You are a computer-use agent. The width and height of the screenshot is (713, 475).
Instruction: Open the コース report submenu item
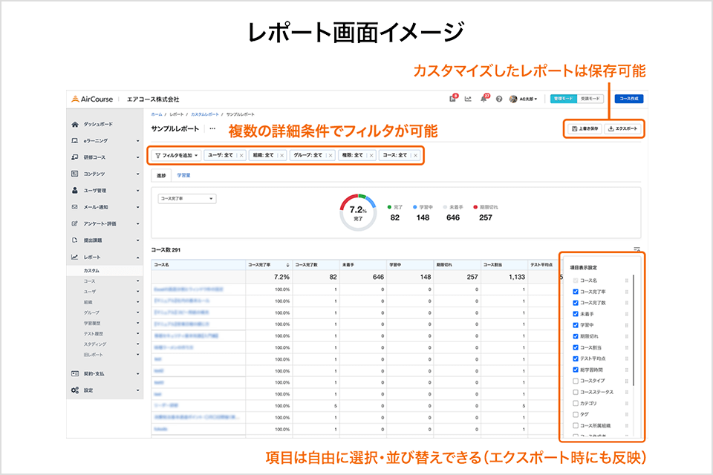[x=90, y=281]
